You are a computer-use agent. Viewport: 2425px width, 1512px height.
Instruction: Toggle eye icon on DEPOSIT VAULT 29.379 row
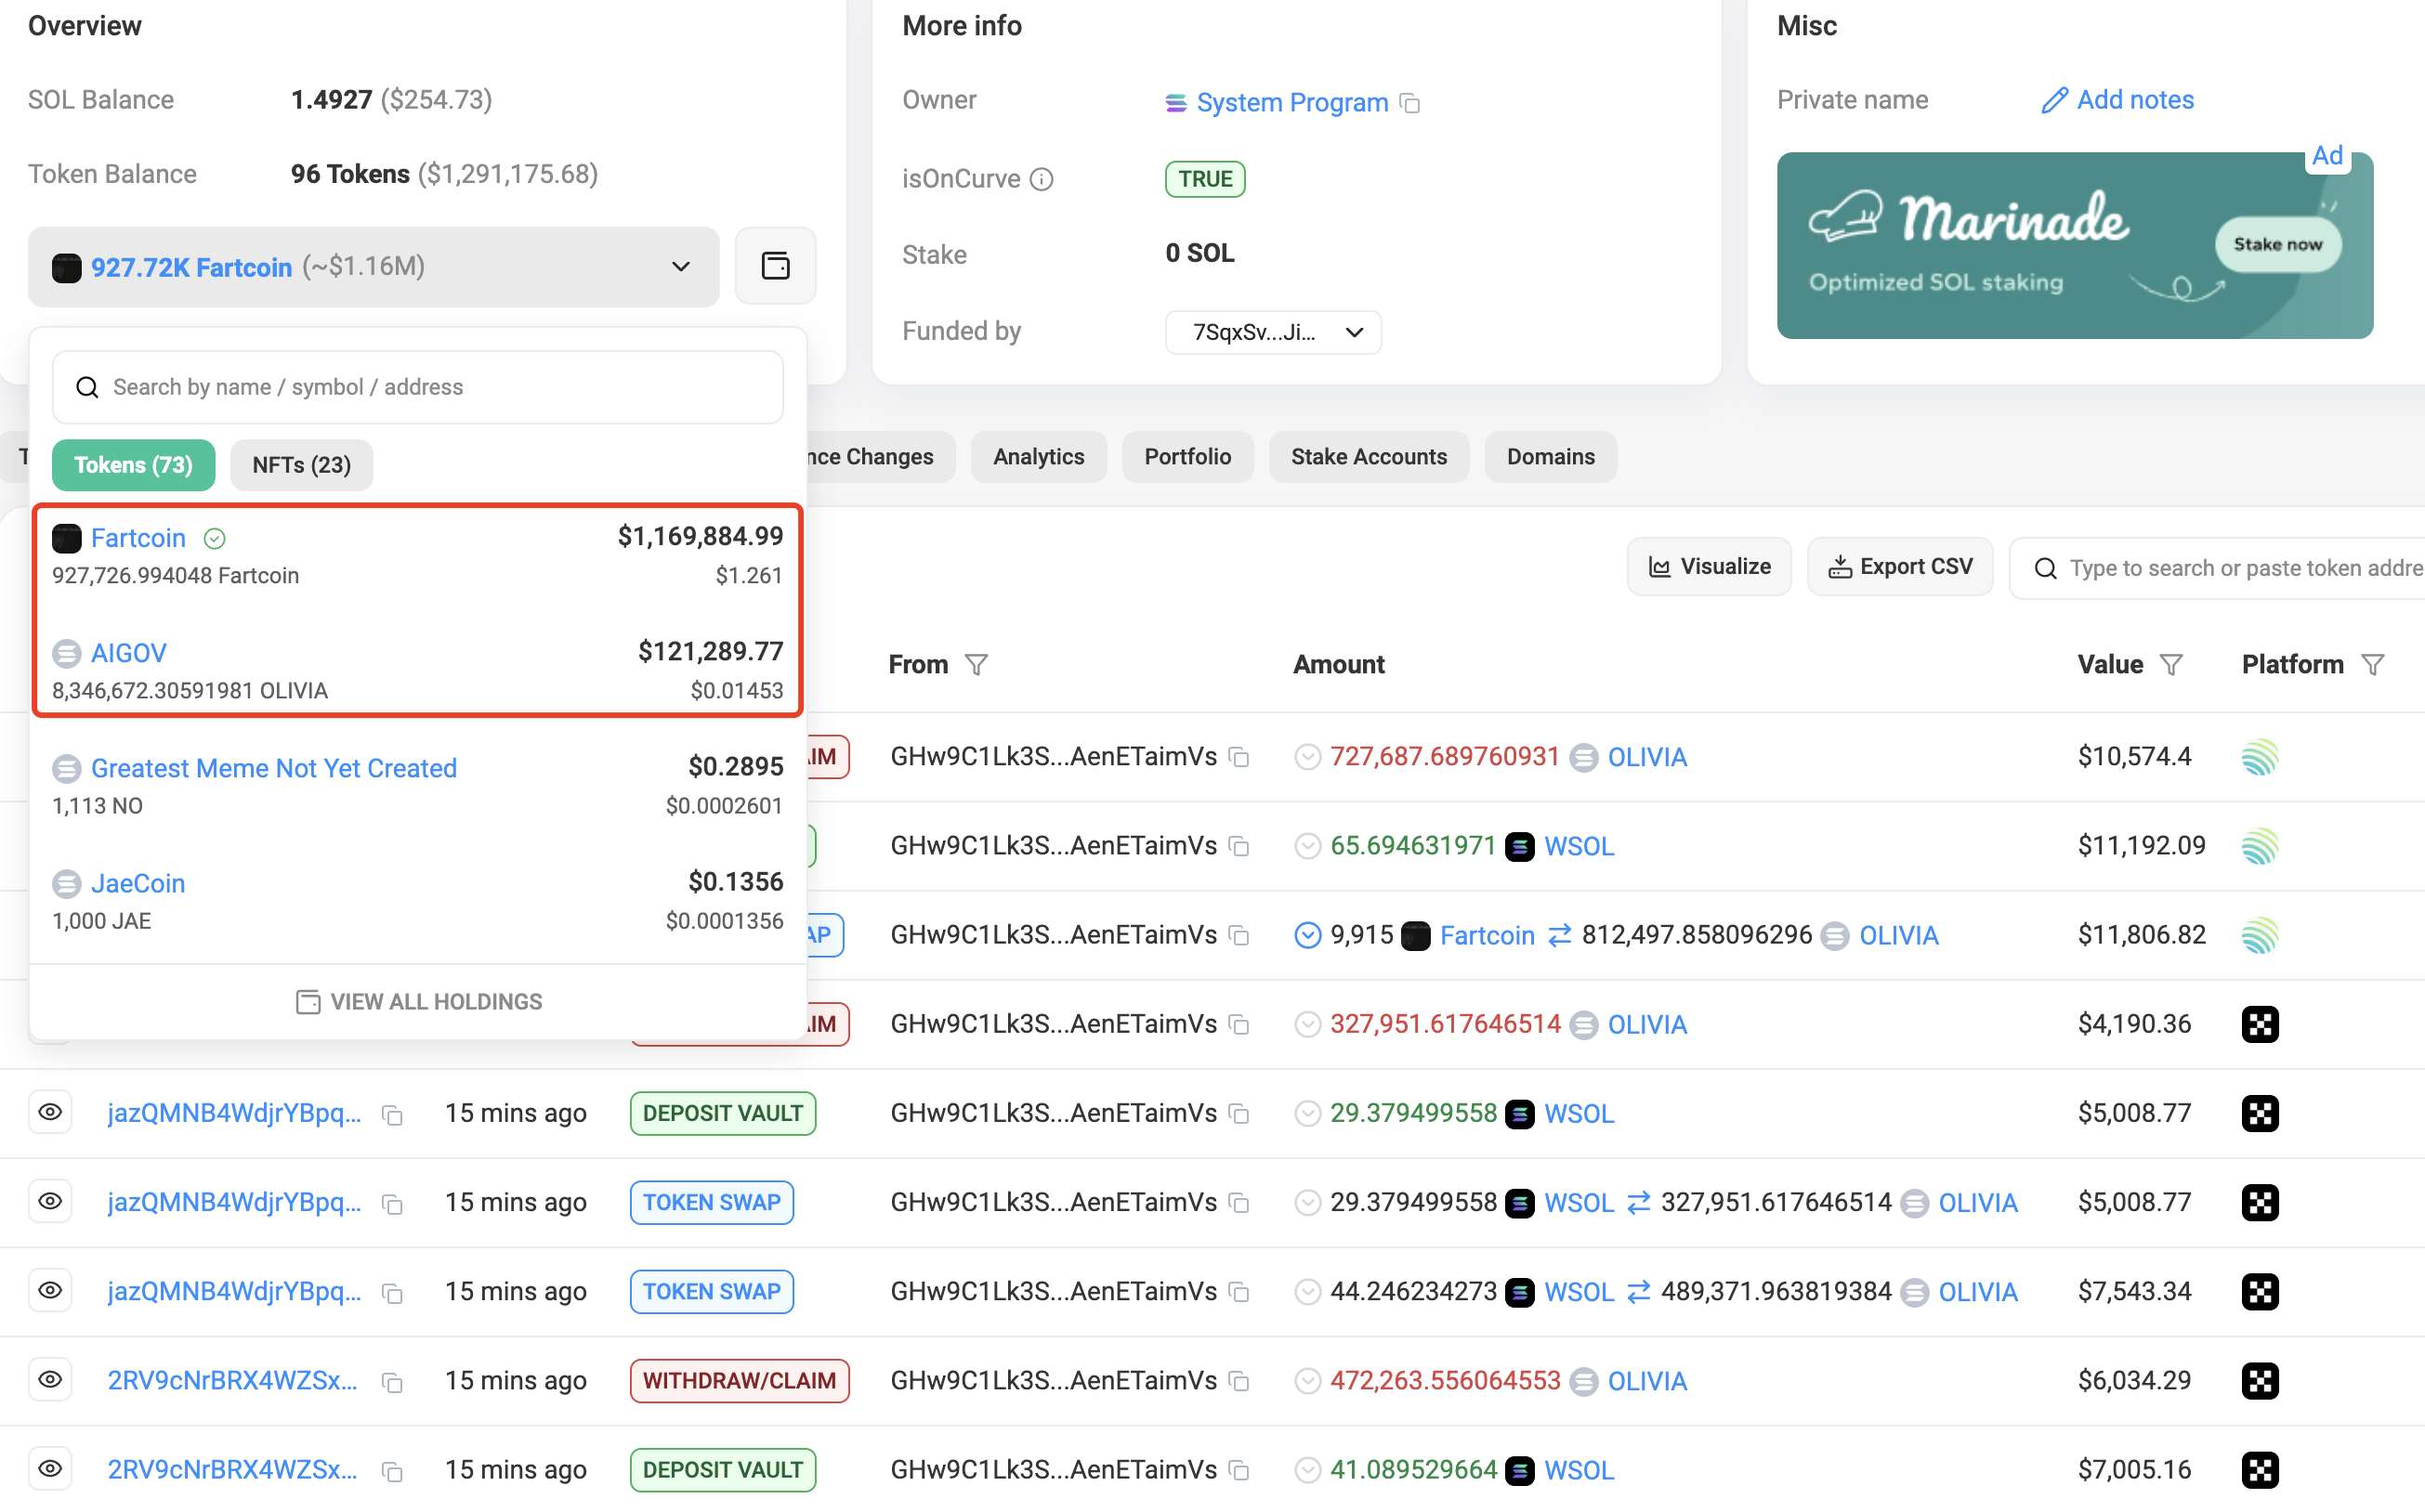50,1112
